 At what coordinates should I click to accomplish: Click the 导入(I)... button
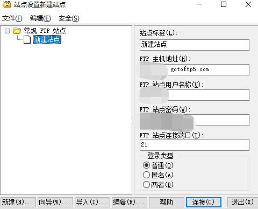tap(92, 202)
